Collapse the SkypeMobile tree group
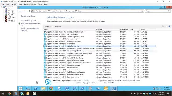The image size is (172, 96). 1,7
